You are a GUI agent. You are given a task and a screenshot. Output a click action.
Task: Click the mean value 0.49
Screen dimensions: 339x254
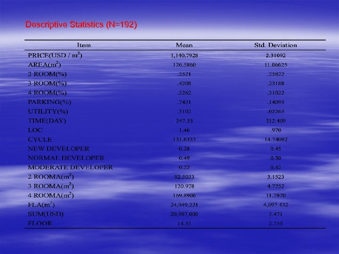[184, 158]
